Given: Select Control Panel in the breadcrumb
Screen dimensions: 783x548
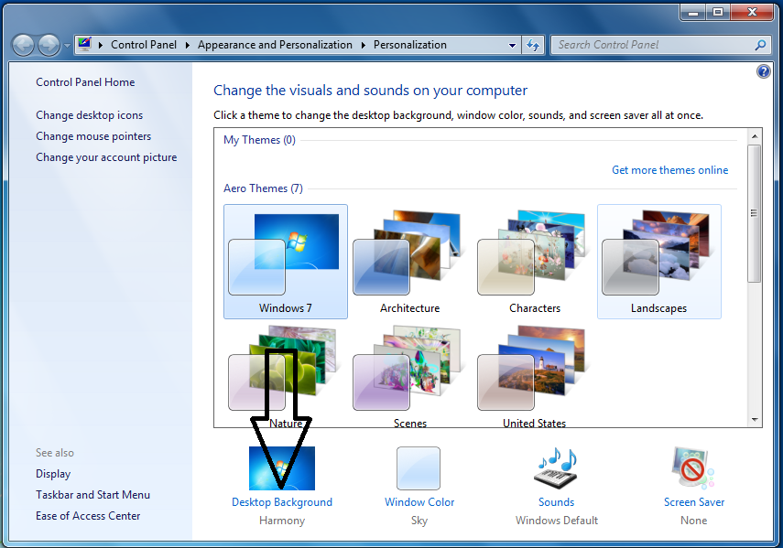Looking at the screenshot, I should click(144, 45).
